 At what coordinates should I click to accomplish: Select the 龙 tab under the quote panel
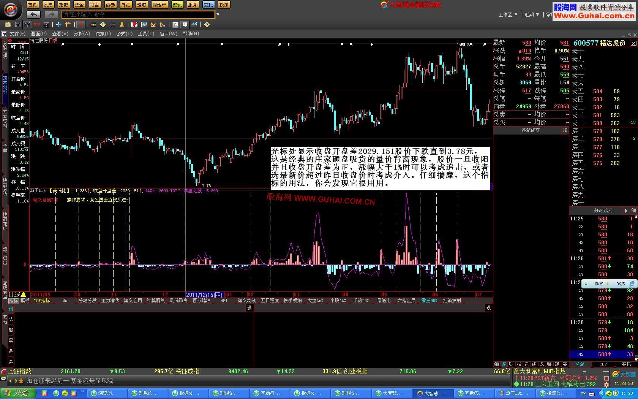coord(542,364)
